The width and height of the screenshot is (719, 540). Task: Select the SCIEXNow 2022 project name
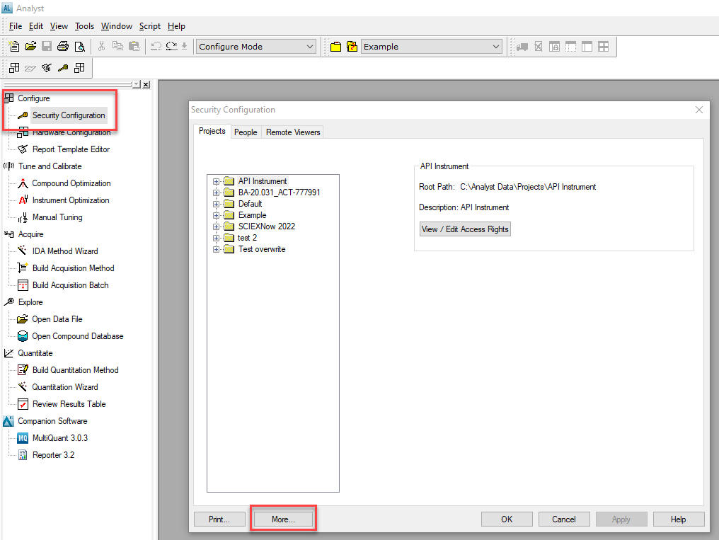267,226
